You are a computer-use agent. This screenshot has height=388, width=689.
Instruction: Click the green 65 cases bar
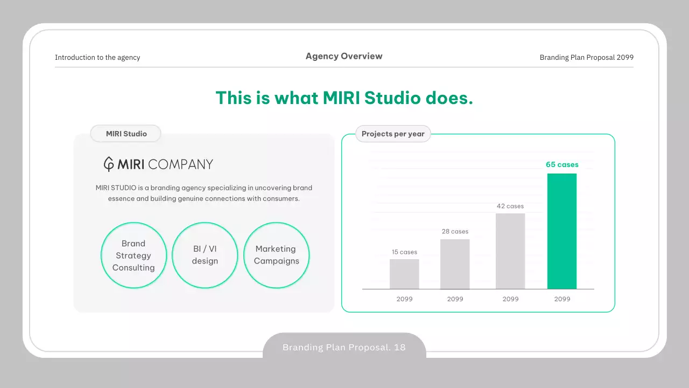pyautogui.click(x=561, y=231)
